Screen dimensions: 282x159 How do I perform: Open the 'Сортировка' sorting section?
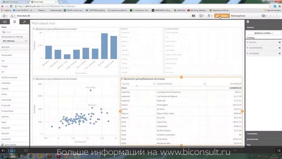coord(263,134)
